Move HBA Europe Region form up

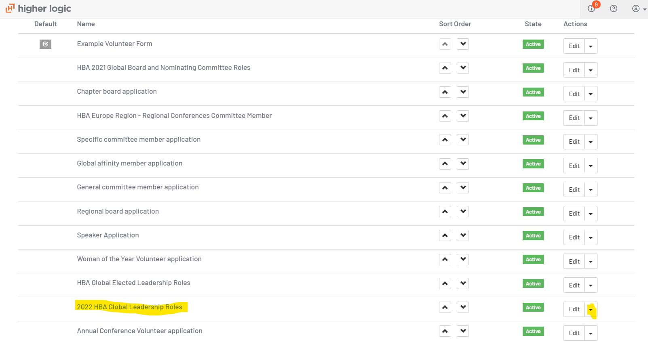pos(445,116)
